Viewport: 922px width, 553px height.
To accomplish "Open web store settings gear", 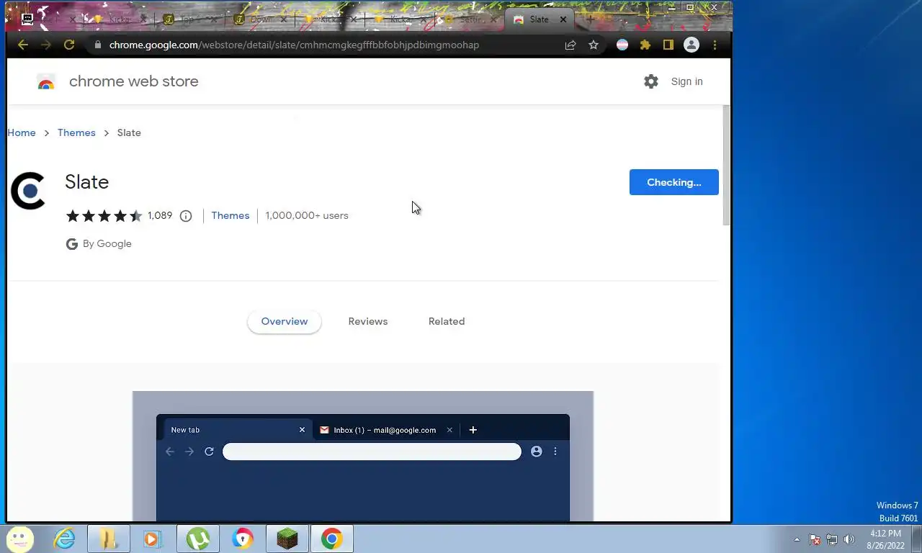I will [x=651, y=81].
